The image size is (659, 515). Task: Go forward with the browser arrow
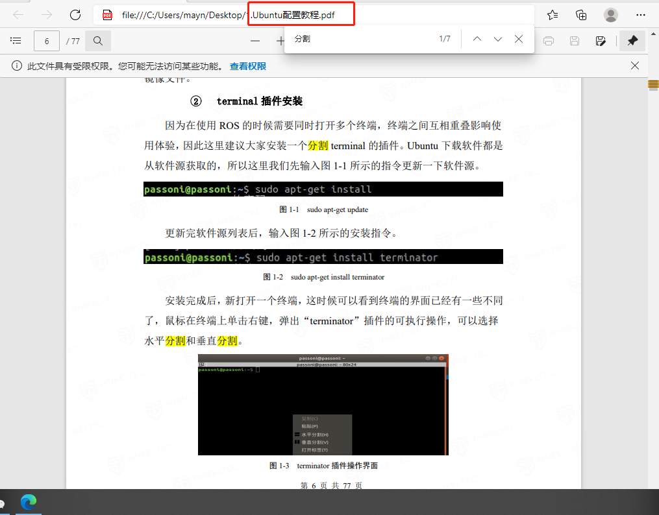click(47, 15)
